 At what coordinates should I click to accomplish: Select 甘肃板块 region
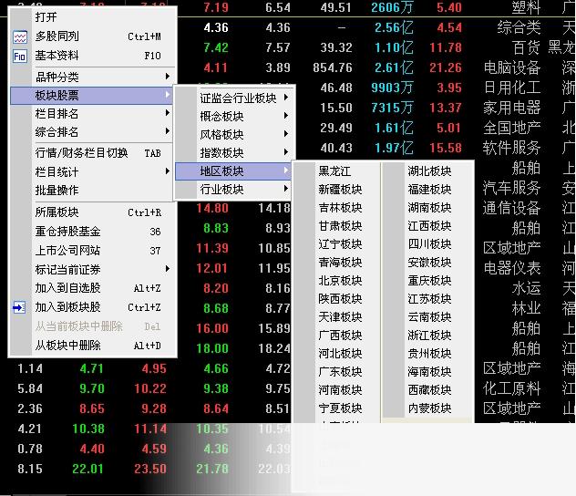click(x=336, y=226)
